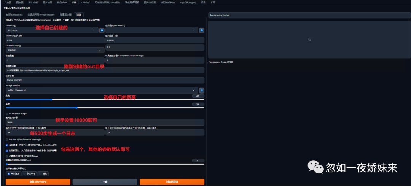
Task: Adjust the height slider set to 768
Action: click(105, 108)
